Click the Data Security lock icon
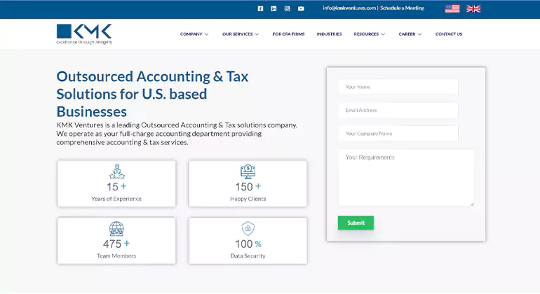Viewport: 540px width, 294px height. click(248, 228)
